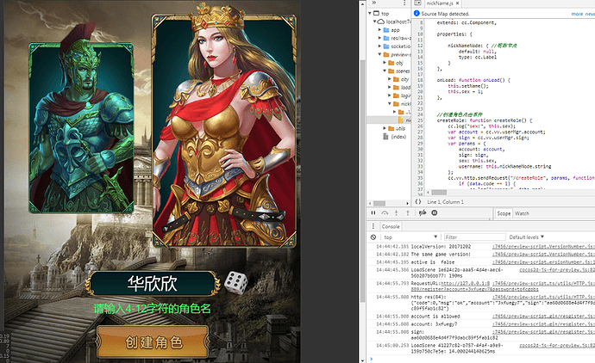Image resolution: width=595 pixels, height=363 pixels.
Task: Click the utils folder icon
Action: pyautogui.click(x=391, y=128)
